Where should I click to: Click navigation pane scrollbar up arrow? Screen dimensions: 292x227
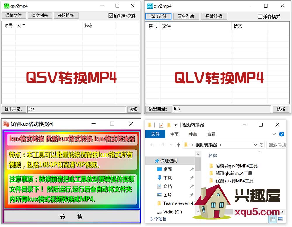point(198,154)
